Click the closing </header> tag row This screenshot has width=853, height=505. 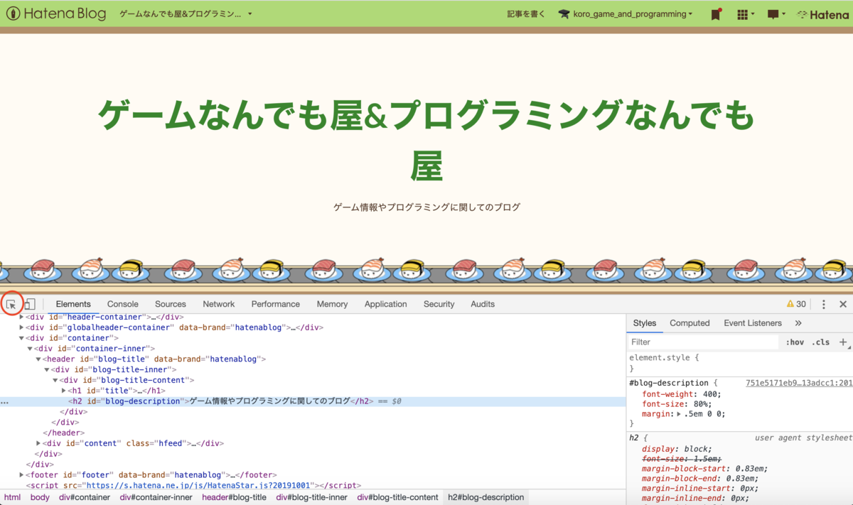coord(64,433)
